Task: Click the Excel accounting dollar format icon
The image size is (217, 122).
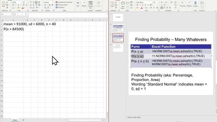Action: tap(45, 5)
